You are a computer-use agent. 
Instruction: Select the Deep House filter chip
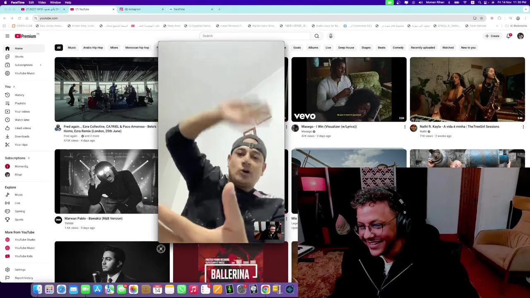[346, 48]
